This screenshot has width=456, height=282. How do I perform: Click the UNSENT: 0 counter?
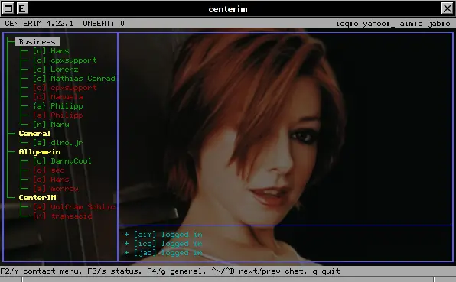pyautogui.click(x=103, y=24)
